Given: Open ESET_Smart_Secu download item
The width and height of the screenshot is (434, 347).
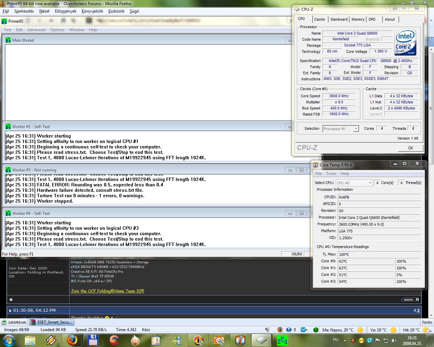Looking at the screenshot, I should [51, 322].
